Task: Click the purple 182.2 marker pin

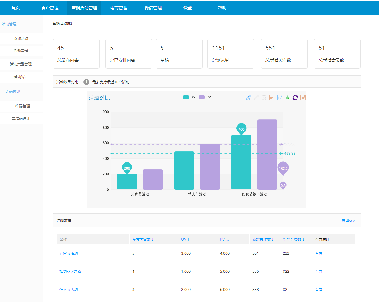Action: pos(283,168)
